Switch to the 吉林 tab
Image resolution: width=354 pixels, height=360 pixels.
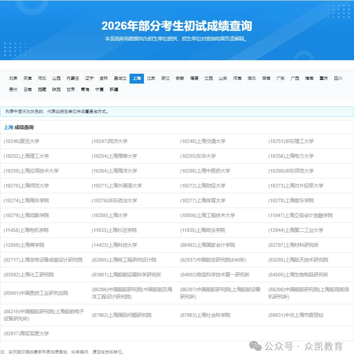[x=104, y=78]
